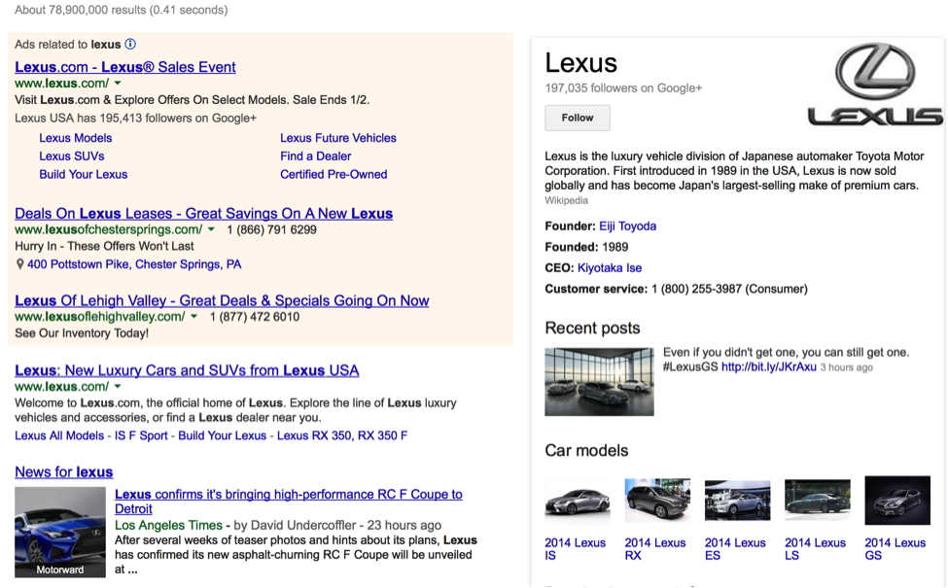Click the founder link Eiji Toyoda

pyautogui.click(x=627, y=225)
